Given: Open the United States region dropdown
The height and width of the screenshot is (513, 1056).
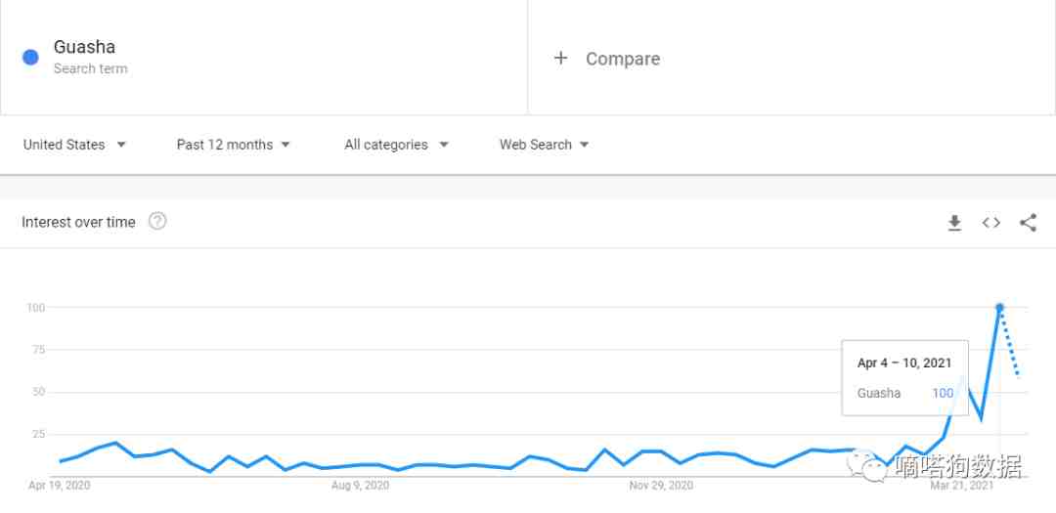Looking at the screenshot, I should (x=74, y=145).
